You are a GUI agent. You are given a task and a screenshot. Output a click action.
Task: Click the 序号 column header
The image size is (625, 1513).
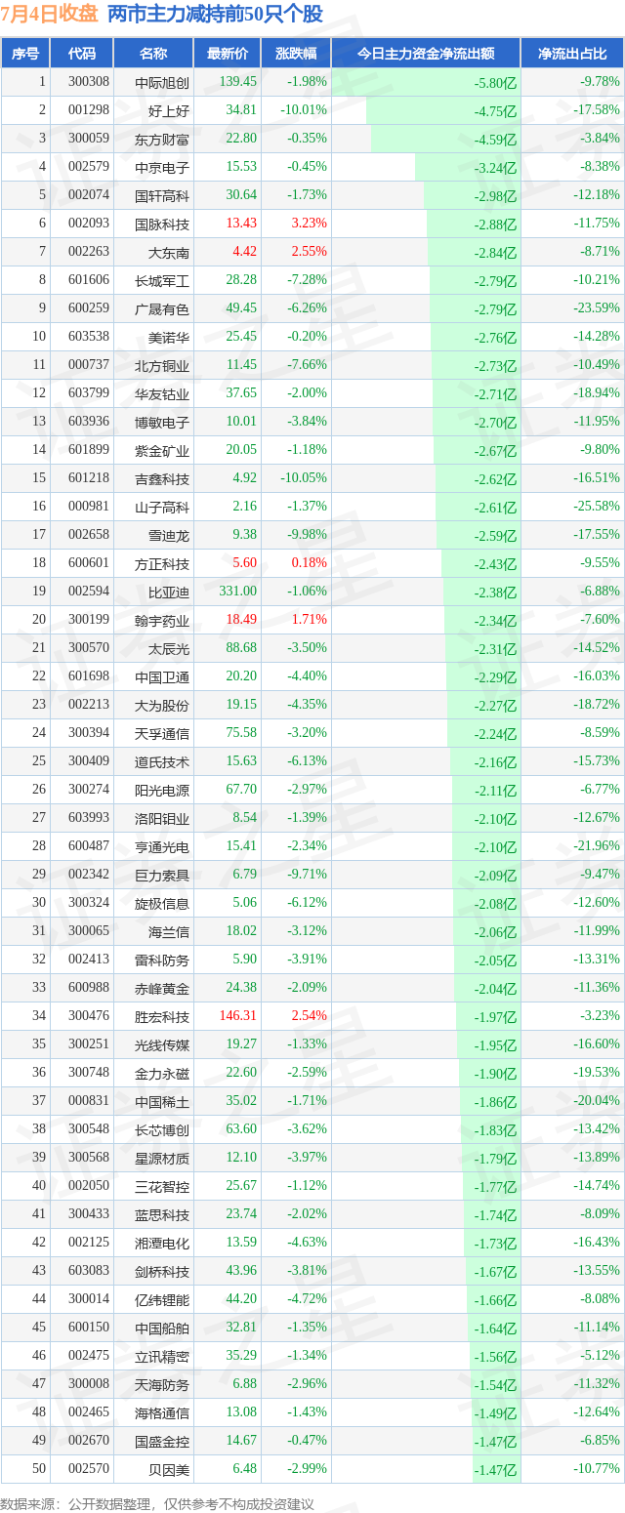(24, 54)
